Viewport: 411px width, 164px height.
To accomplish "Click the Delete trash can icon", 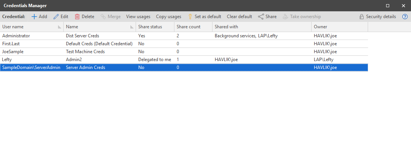I will [77, 17].
